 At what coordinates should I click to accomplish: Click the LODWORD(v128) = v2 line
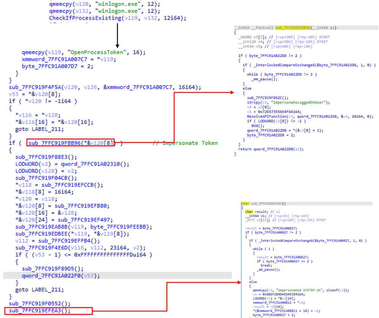(x=46, y=171)
